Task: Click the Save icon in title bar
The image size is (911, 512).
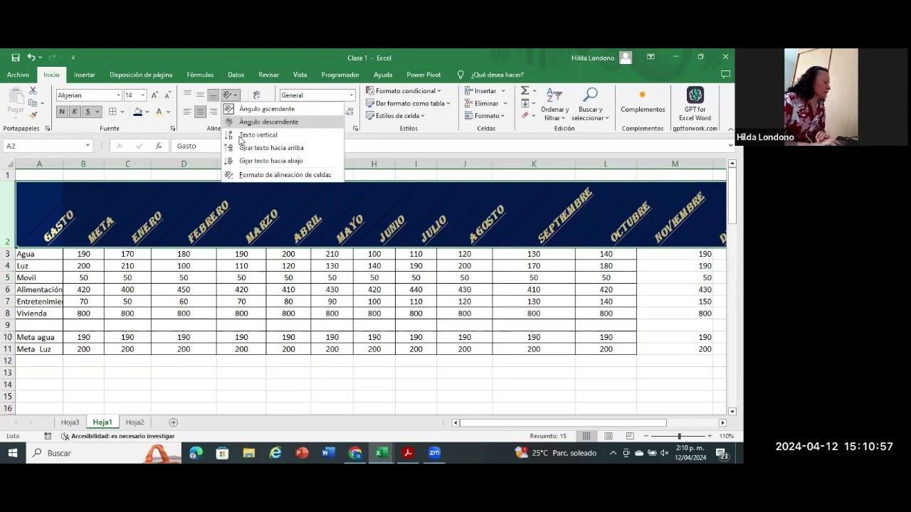Action: coord(16,58)
